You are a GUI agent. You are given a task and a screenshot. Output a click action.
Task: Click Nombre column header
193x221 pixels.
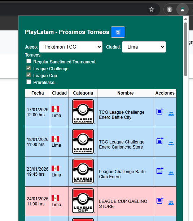[x=126, y=93]
